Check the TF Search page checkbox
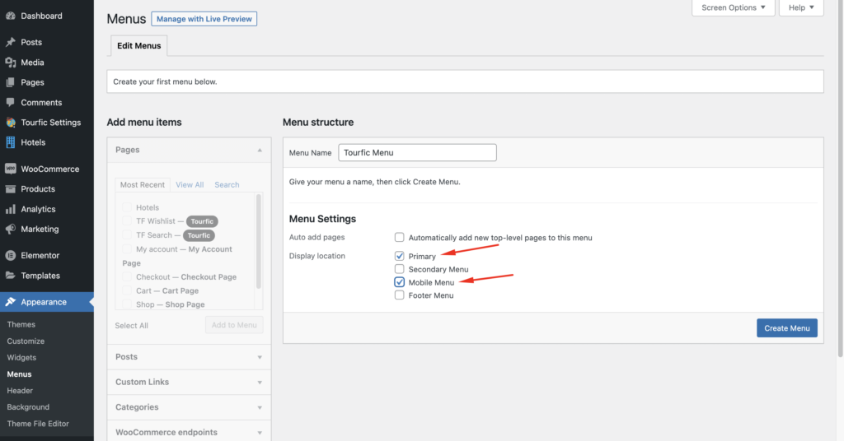 click(127, 234)
